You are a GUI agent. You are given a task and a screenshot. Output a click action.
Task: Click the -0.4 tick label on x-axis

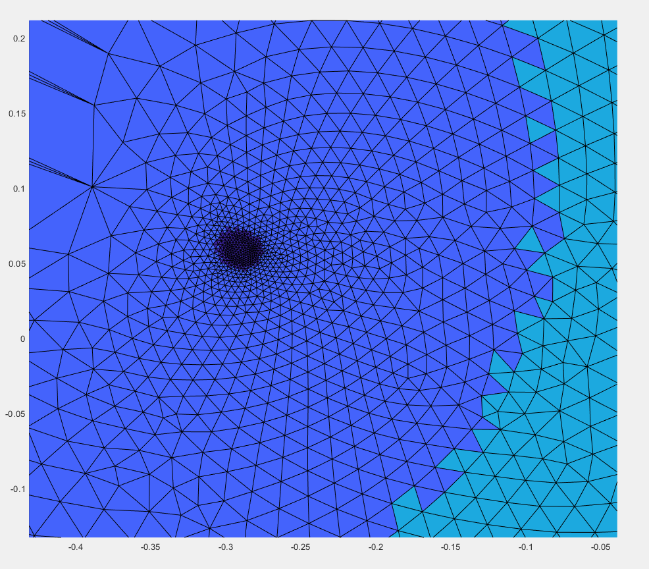pos(75,547)
